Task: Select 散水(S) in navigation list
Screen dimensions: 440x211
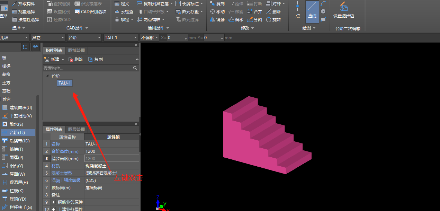Action: pyautogui.click(x=18, y=124)
